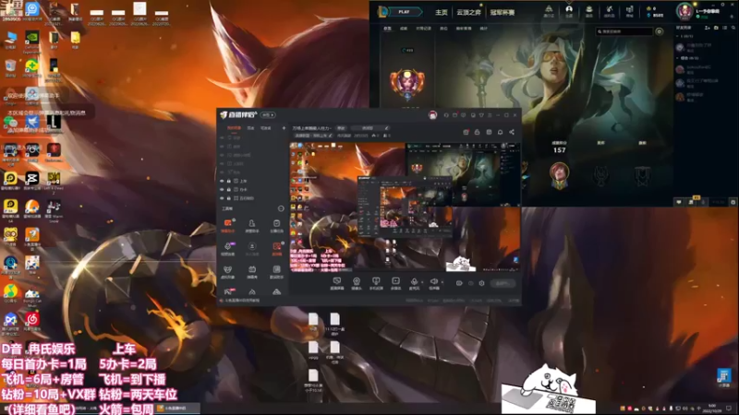Open the 冠军杯赛 tab in League client
Image resolution: width=739 pixels, height=415 pixels.
(503, 12)
